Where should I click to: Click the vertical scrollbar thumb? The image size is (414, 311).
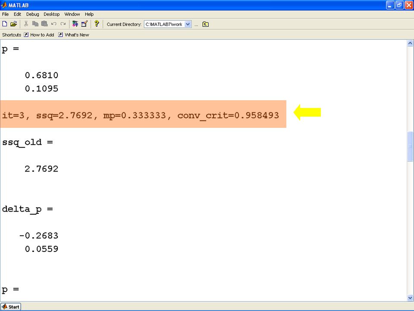(x=410, y=146)
